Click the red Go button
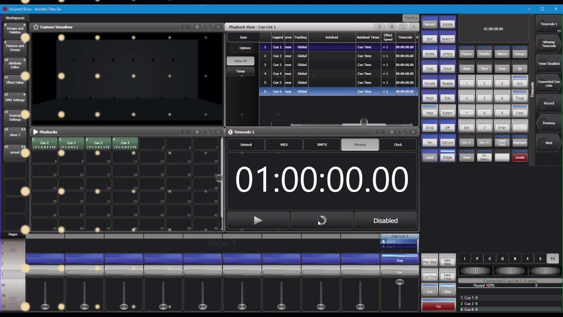 click(439, 306)
